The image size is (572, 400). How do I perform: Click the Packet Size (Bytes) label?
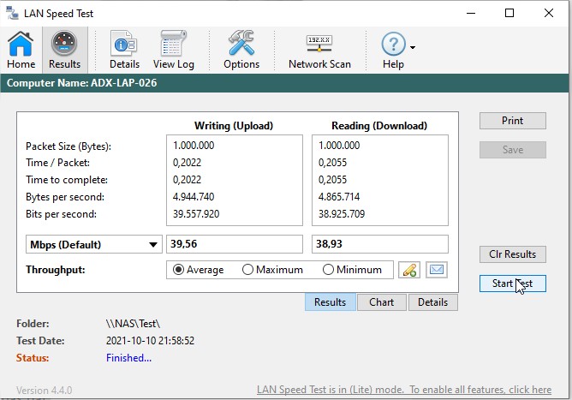pos(69,146)
